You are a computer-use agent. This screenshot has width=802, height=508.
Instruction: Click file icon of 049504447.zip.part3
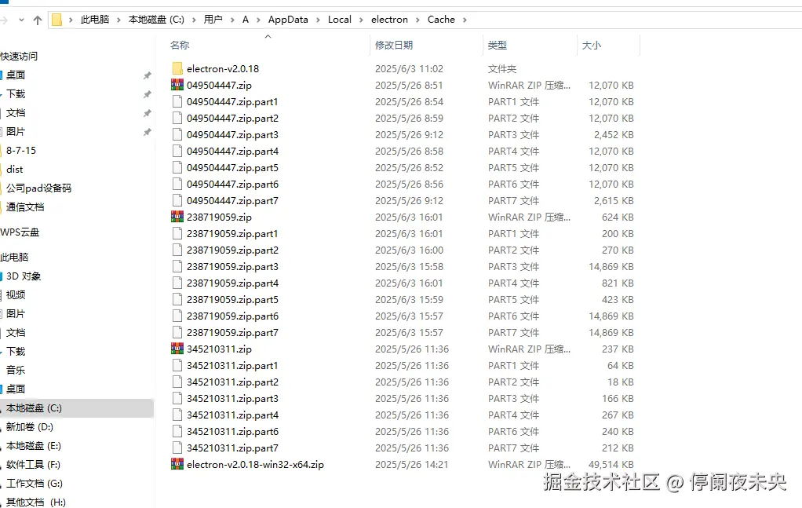coord(177,134)
